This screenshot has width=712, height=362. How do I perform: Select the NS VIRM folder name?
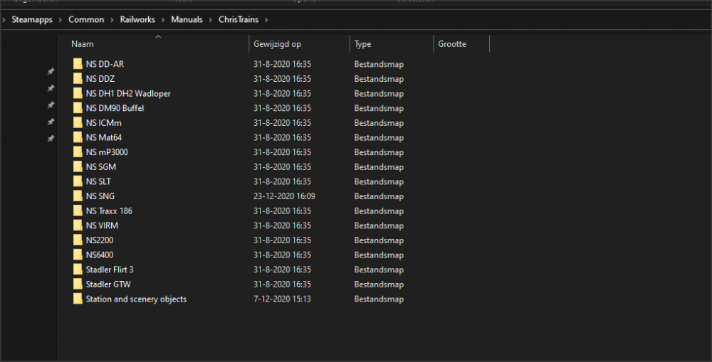pos(102,225)
